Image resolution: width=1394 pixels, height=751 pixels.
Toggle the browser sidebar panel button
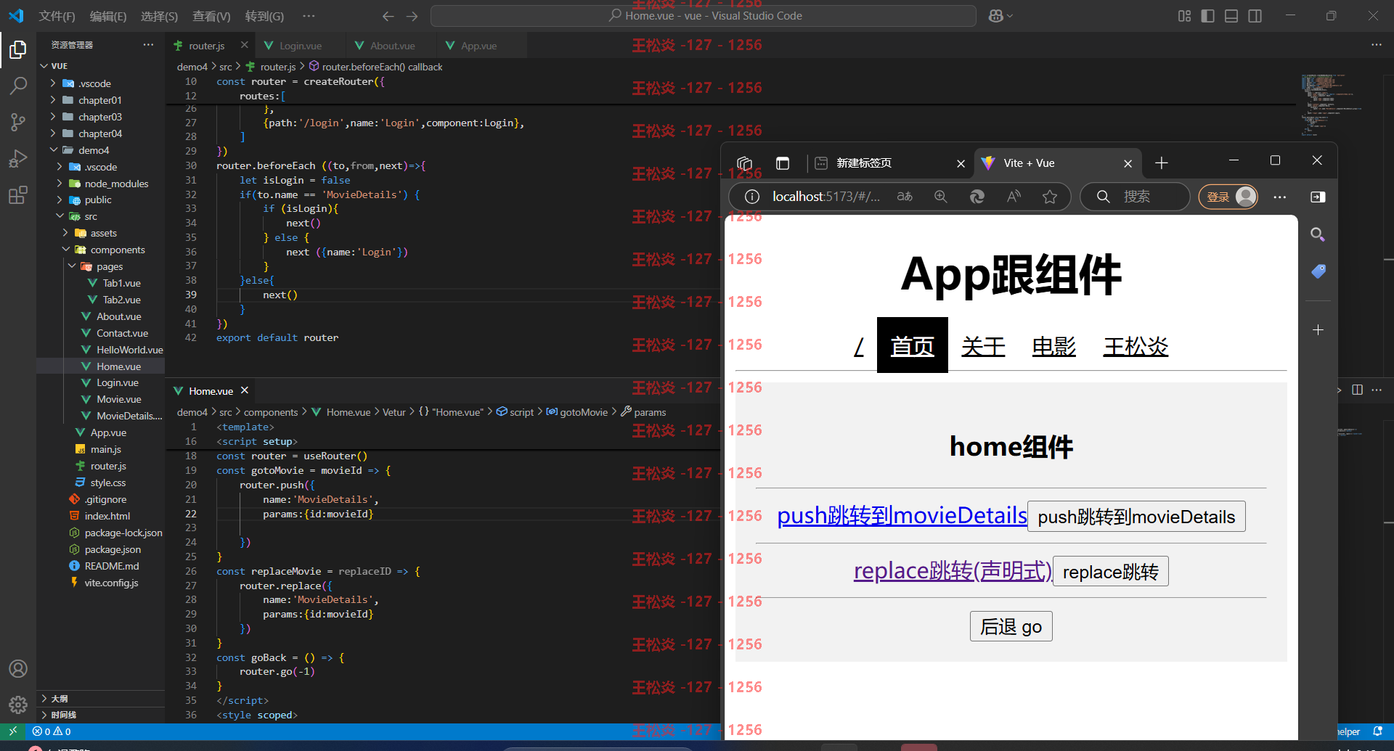pyautogui.click(x=1318, y=197)
